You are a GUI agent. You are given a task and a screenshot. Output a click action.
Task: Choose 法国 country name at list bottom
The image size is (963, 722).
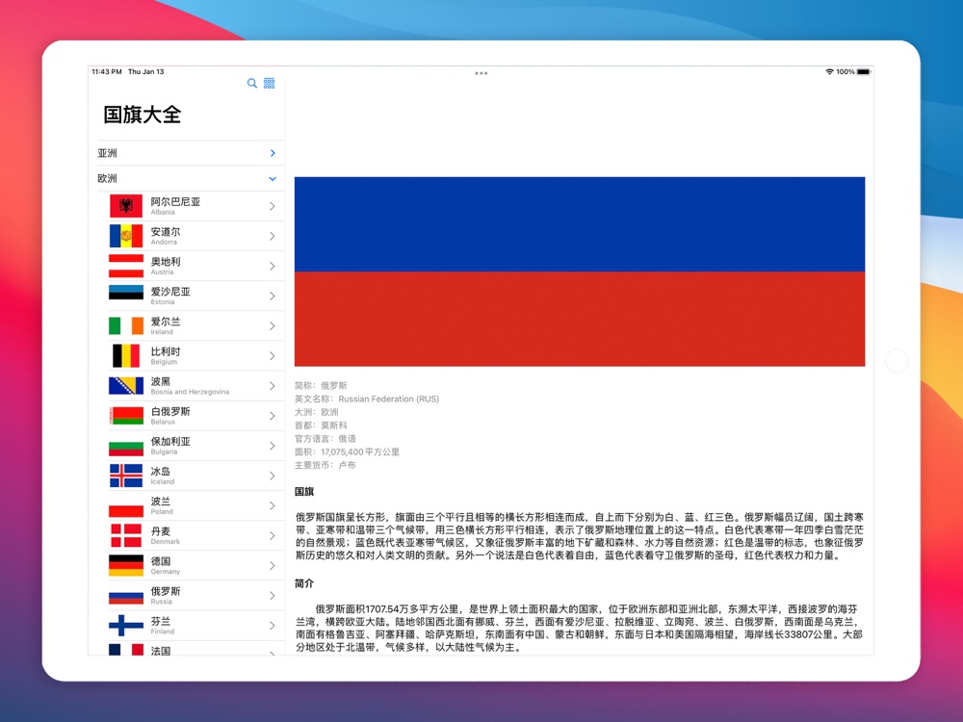pyautogui.click(x=161, y=650)
